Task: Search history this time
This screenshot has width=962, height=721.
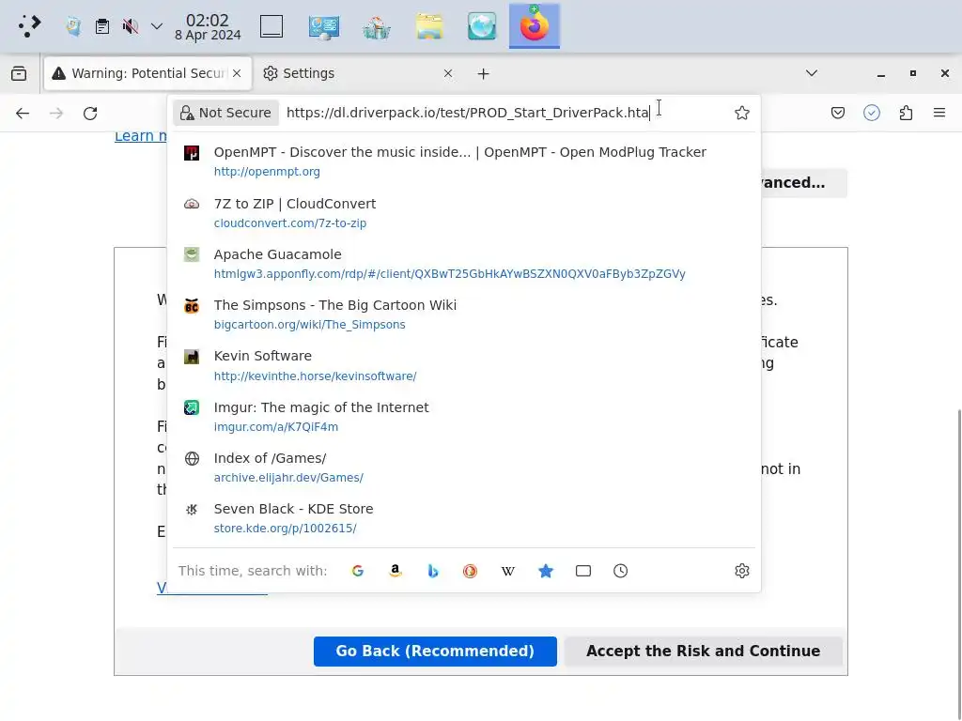Action: [620, 572]
